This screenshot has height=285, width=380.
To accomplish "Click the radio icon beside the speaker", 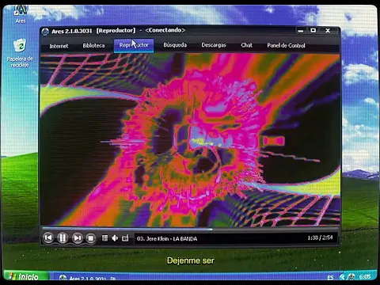I will pos(125,238).
